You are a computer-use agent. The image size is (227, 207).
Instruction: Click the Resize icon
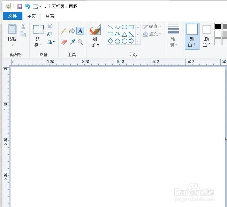point(50,34)
